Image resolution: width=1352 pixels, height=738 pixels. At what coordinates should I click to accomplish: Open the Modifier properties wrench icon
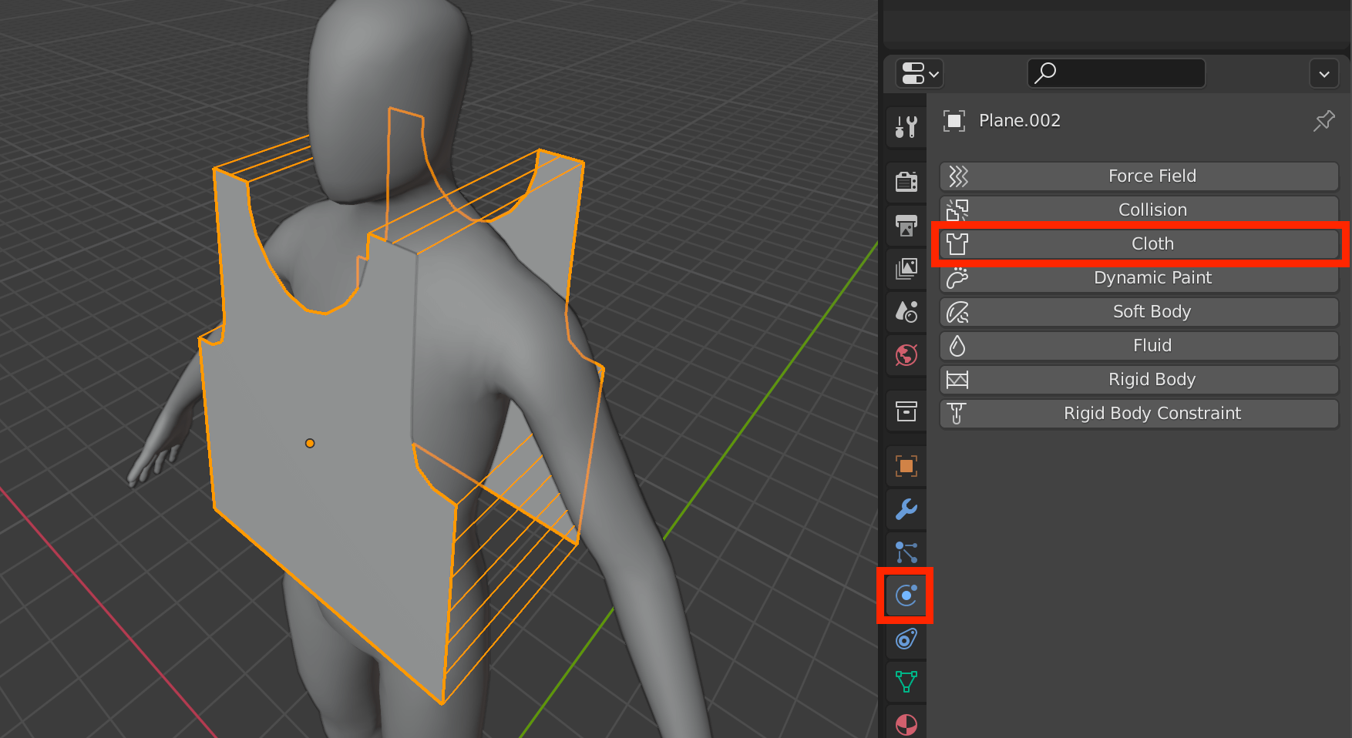[x=906, y=509]
